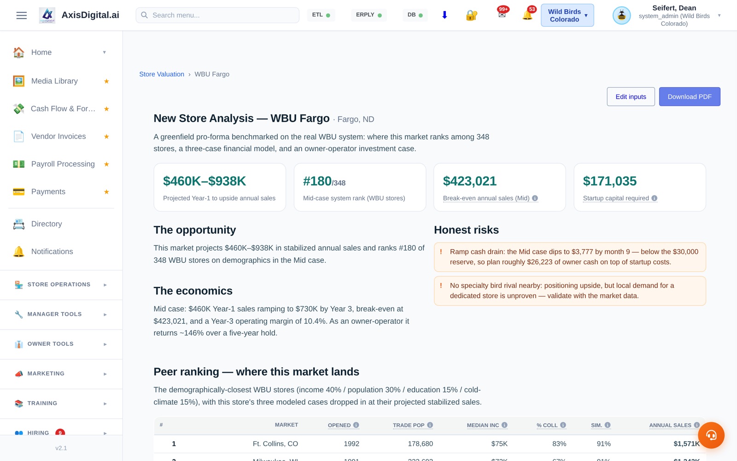Click the Media Library picture icon
This screenshot has height=461, width=737.
[19, 81]
